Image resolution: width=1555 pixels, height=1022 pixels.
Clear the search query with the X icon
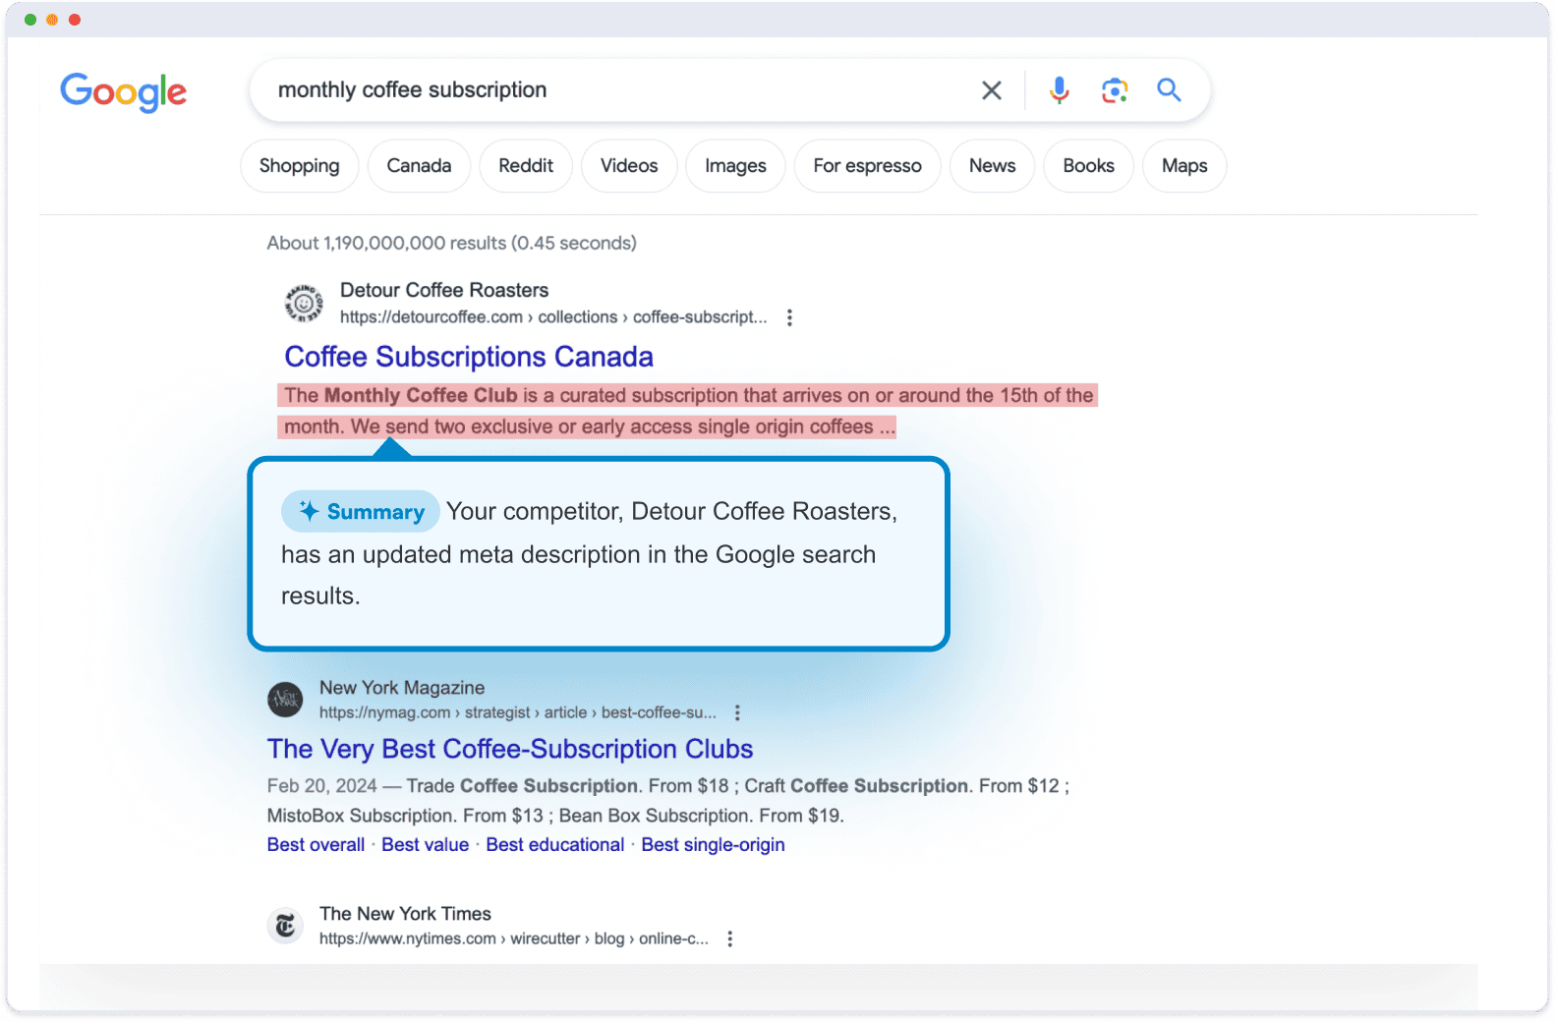(992, 90)
